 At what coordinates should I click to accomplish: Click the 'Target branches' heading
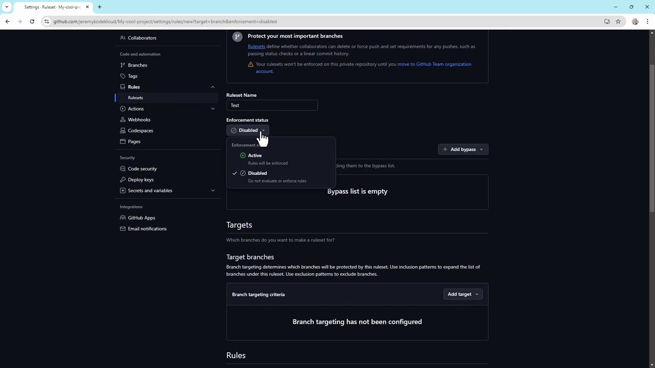click(250, 257)
